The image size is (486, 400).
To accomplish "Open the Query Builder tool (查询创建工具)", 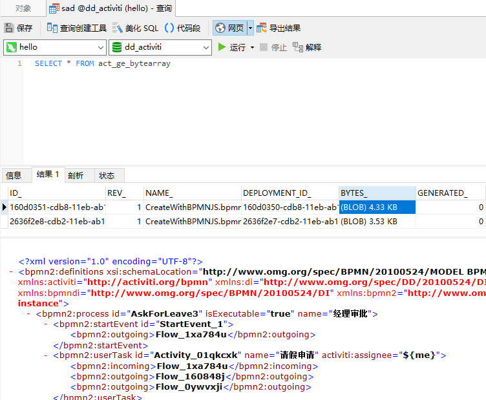I will pyautogui.click(x=76, y=28).
